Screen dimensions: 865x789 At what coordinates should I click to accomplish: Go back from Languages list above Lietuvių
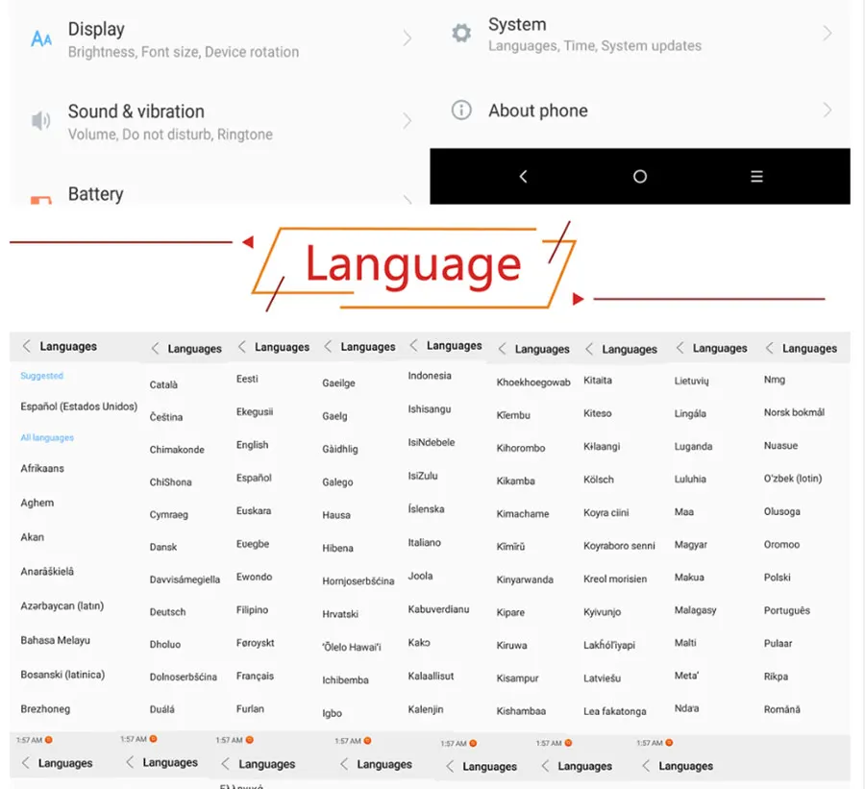[x=680, y=348]
